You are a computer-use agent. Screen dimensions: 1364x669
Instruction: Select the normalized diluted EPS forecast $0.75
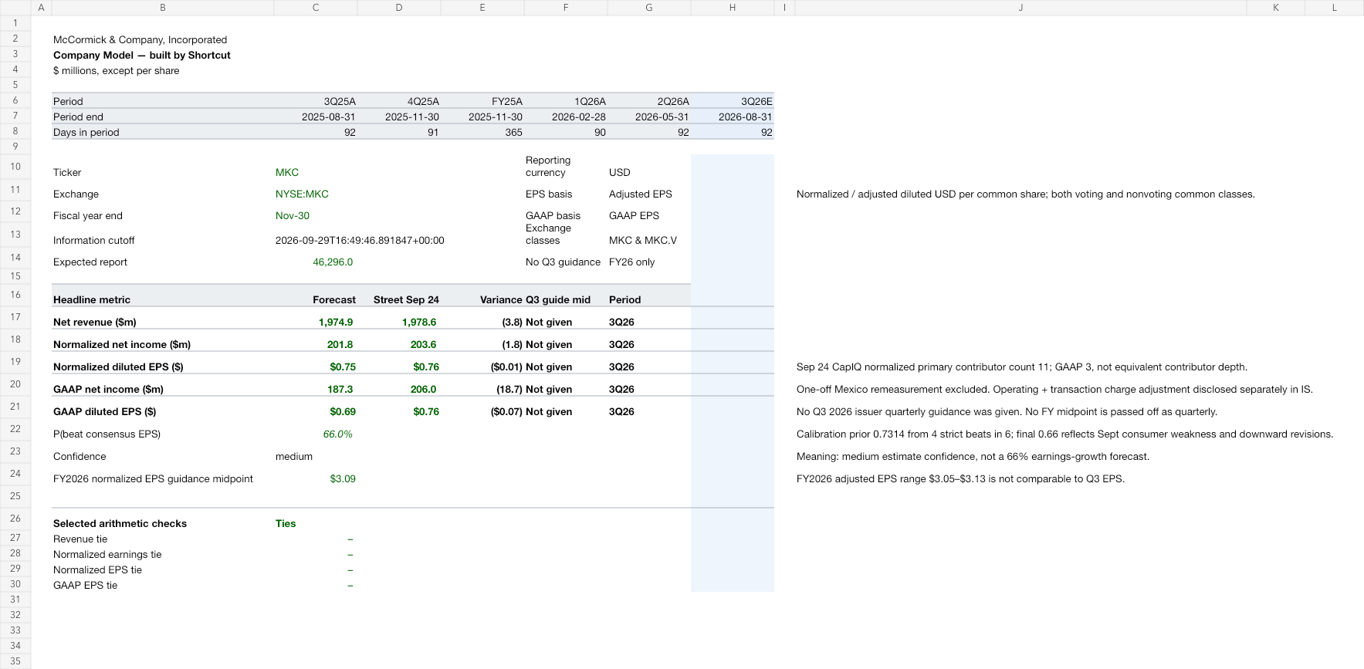343,367
